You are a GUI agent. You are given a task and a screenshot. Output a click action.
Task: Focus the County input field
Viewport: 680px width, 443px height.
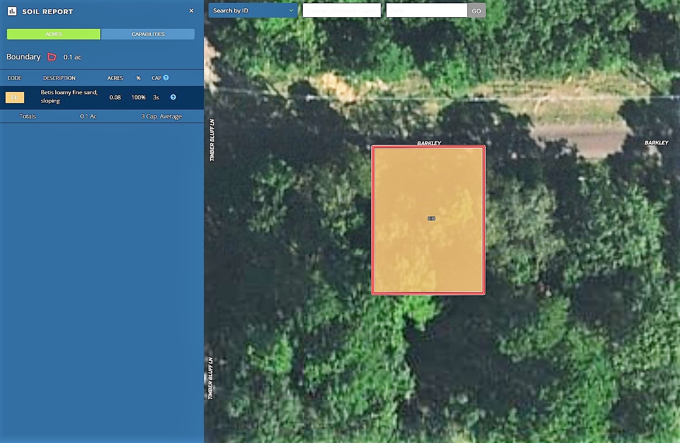[341, 11]
